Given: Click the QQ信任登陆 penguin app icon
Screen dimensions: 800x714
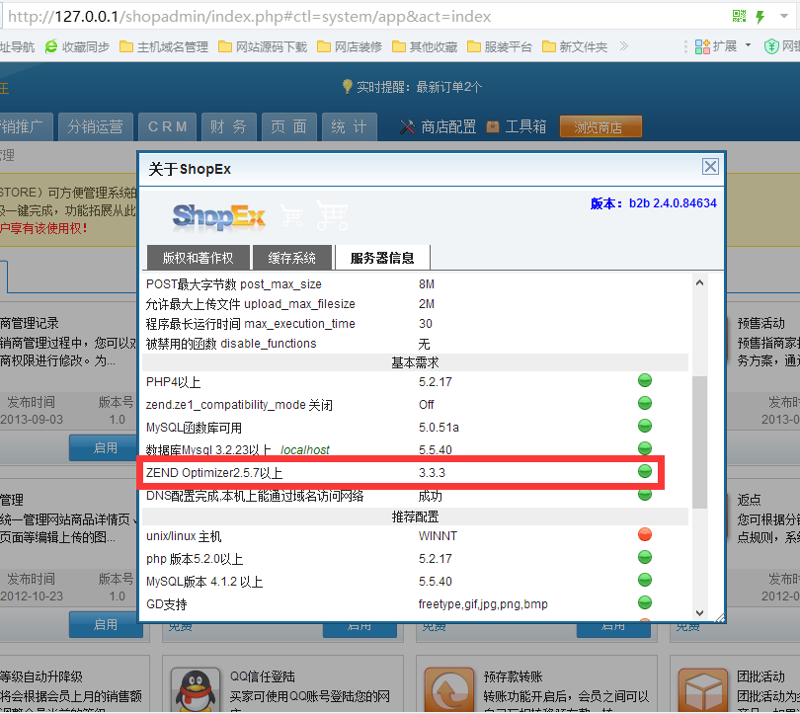Looking at the screenshot, I should point(196,689).
